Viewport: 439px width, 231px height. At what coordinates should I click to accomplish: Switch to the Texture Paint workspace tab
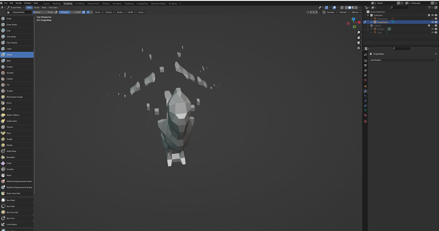pos(93,3)
